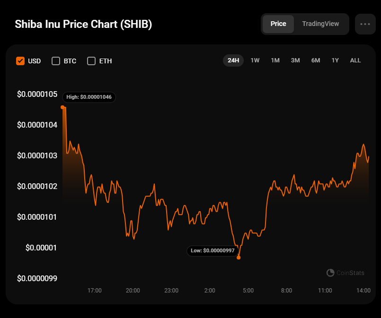381x318 pixels.
Task: Click the High price marker dot
Action: (62, 107)
